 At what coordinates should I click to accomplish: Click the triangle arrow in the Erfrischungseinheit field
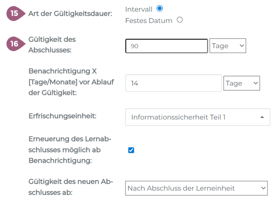click(262, 117)
